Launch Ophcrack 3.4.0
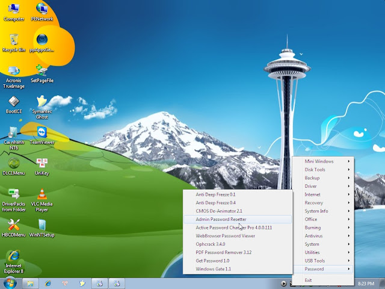The width and height of the screenshot is (385, 289). click(238, 244)
